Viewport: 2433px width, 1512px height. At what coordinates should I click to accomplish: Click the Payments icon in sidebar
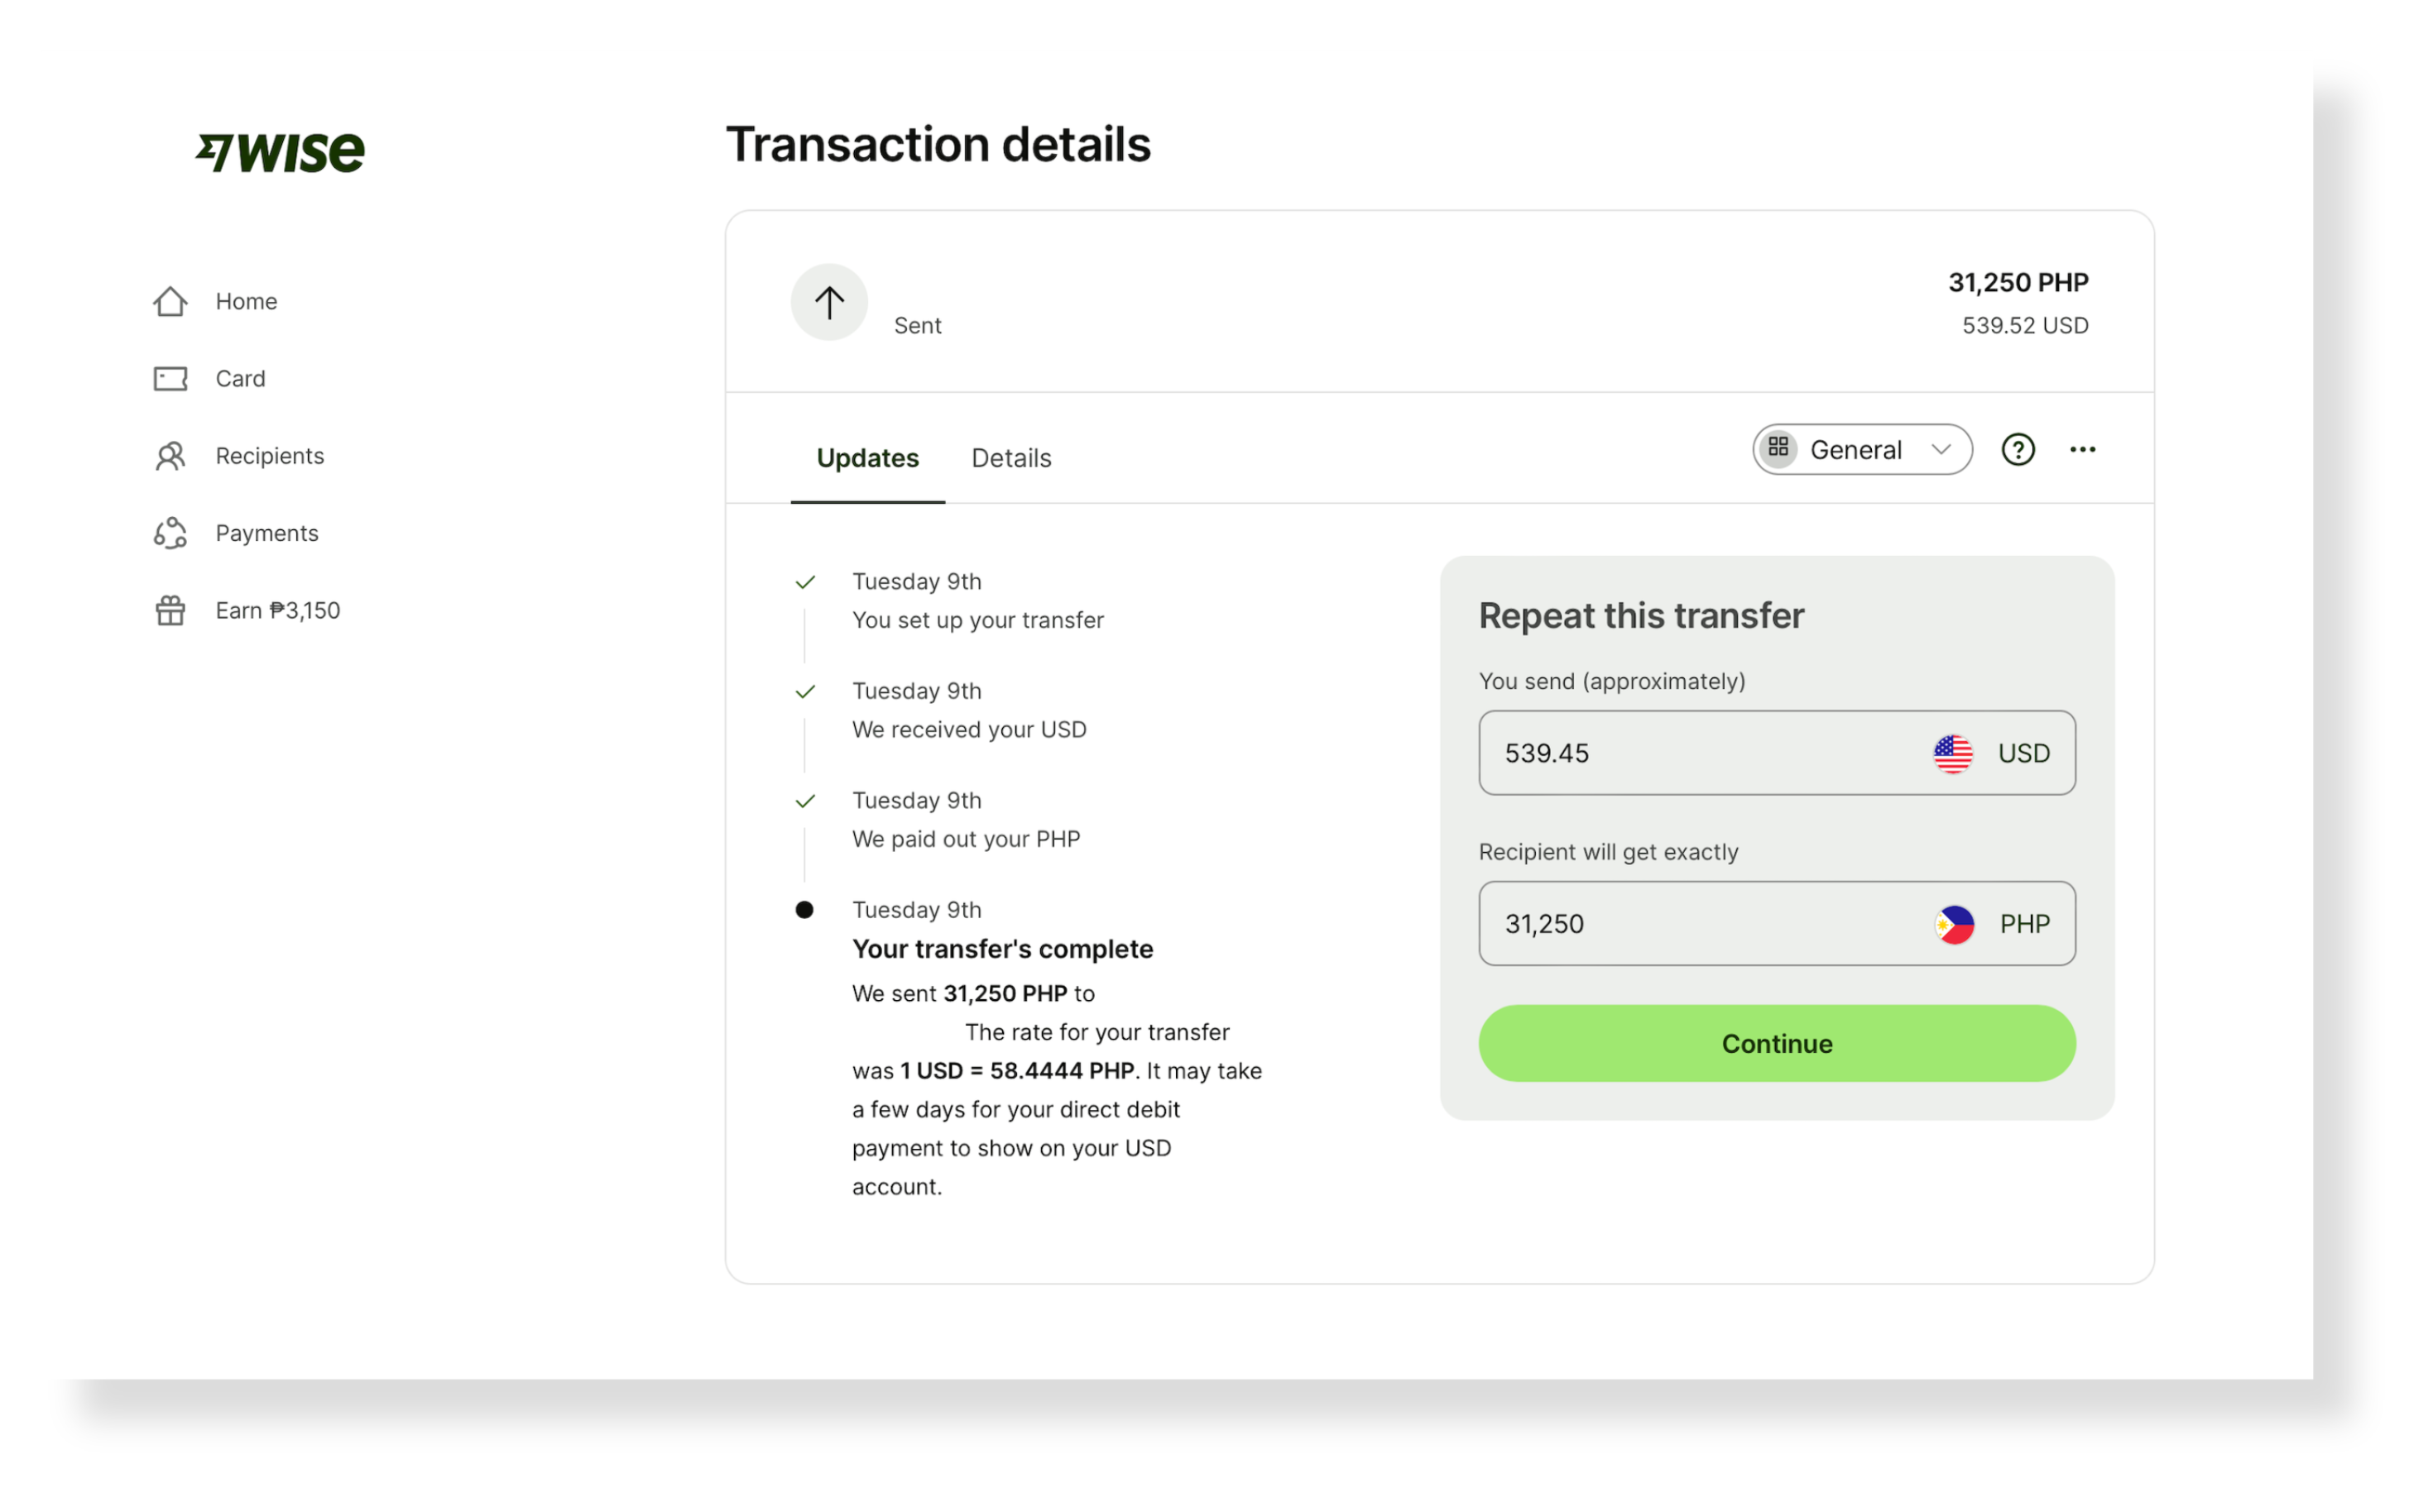point(169,533)
